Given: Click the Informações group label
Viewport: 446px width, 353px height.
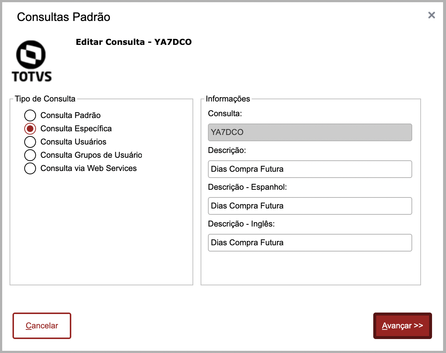Looking at the screenshot, I should (228, 99).
